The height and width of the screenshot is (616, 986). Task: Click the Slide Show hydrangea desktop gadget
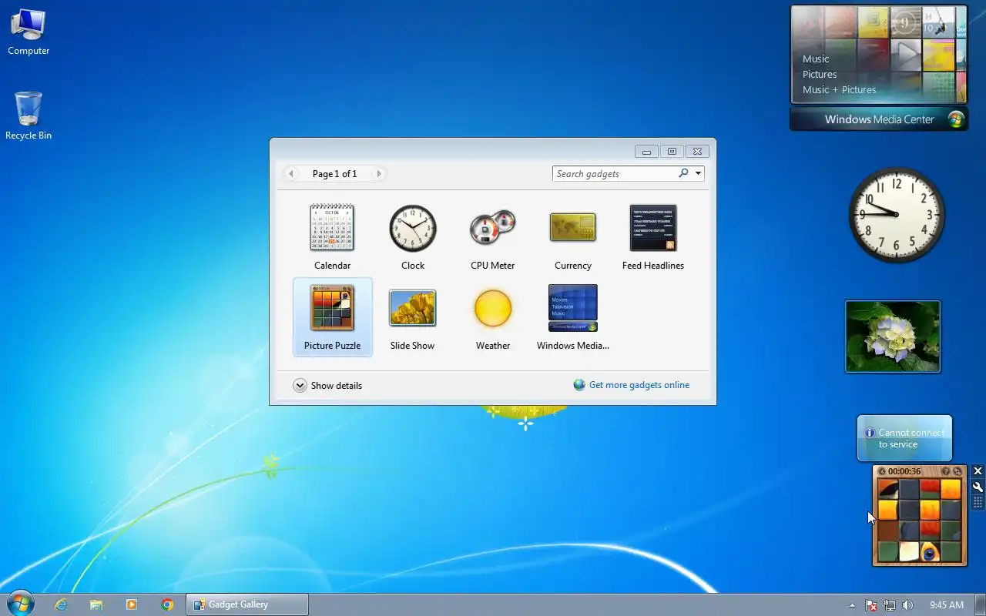tap(893, 336)
